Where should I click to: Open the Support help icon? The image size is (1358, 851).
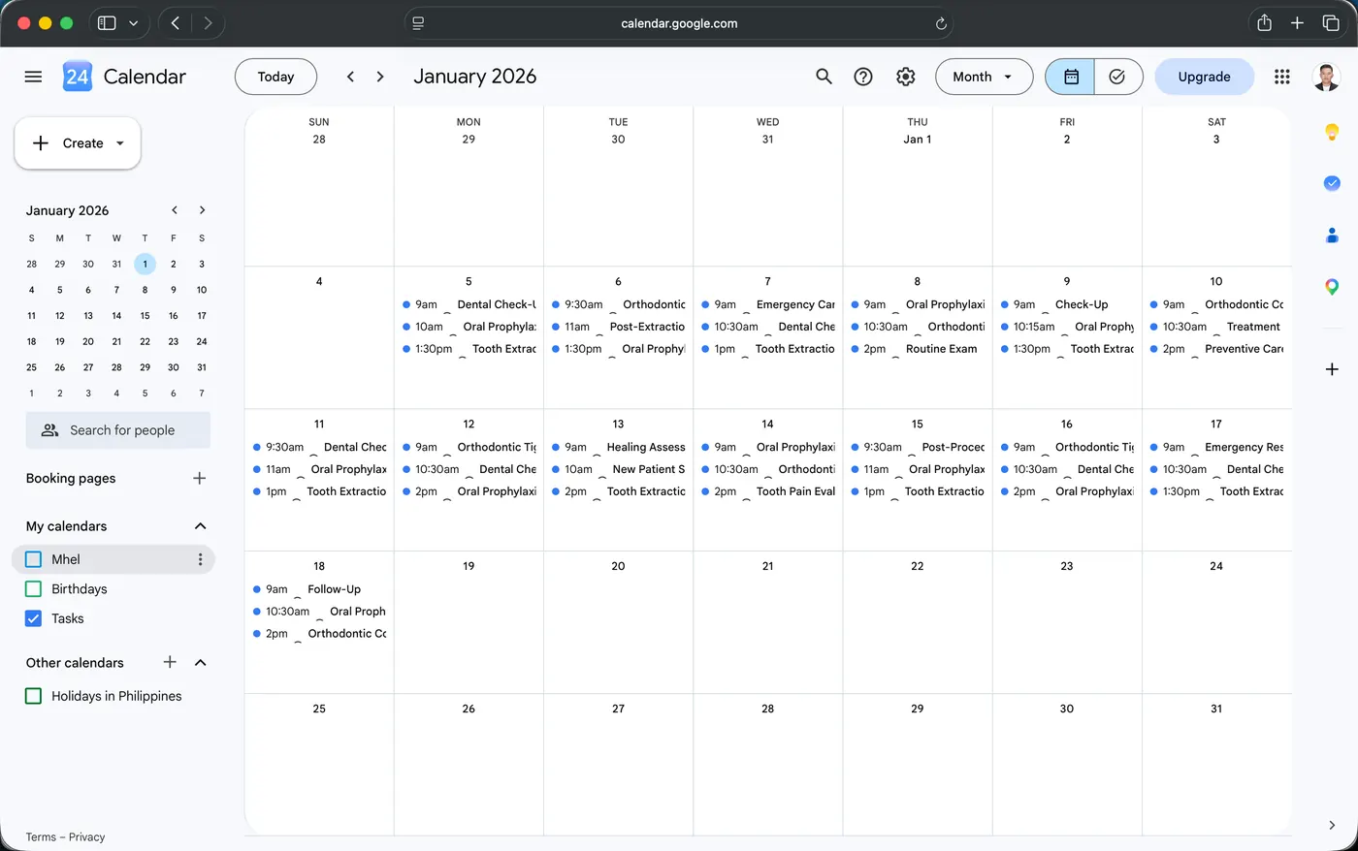[x=863, y=77]
